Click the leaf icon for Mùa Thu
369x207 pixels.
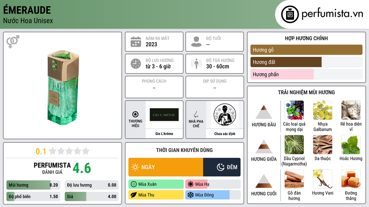tap(134, 195)
